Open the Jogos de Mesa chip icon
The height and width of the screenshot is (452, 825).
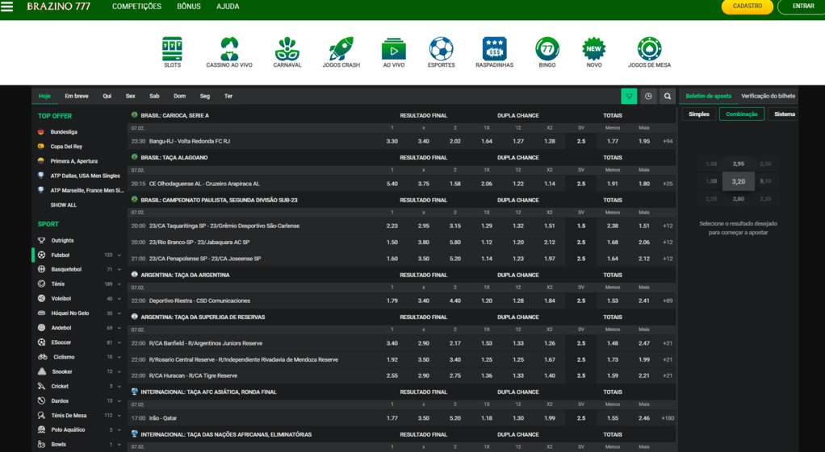[649, 49]
